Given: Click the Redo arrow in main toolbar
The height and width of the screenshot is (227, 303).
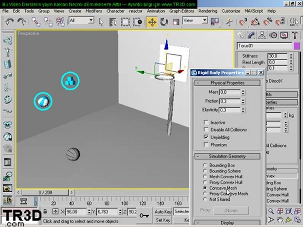Looking at the screenshot, I should 21,22.
